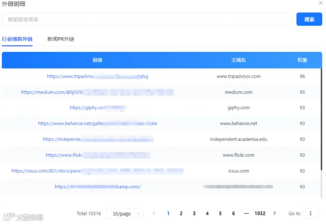Switch to the 行业博客外链 tab
This screenshot has width=326, height=224.
[17, 39]
